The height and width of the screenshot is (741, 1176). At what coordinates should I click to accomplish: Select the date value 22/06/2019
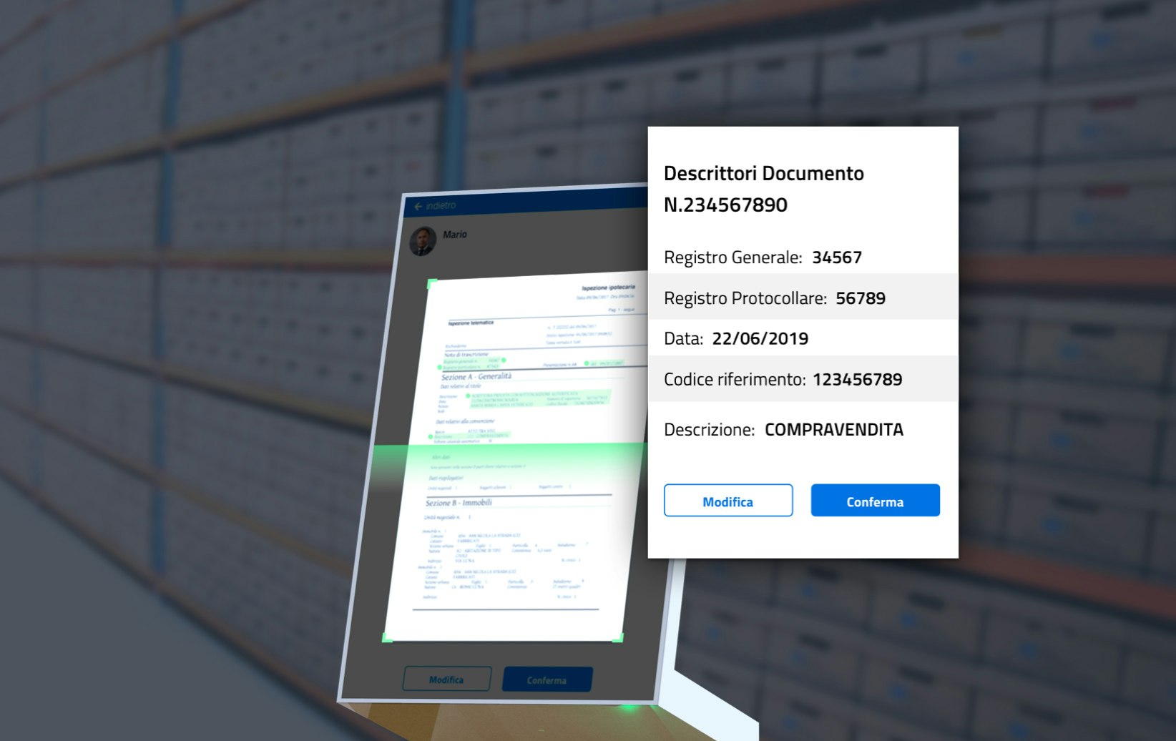(760, 339)
